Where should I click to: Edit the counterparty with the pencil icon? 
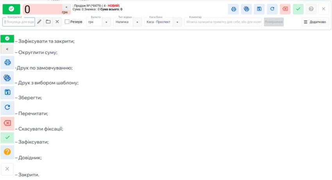click(x=39, y=22)
